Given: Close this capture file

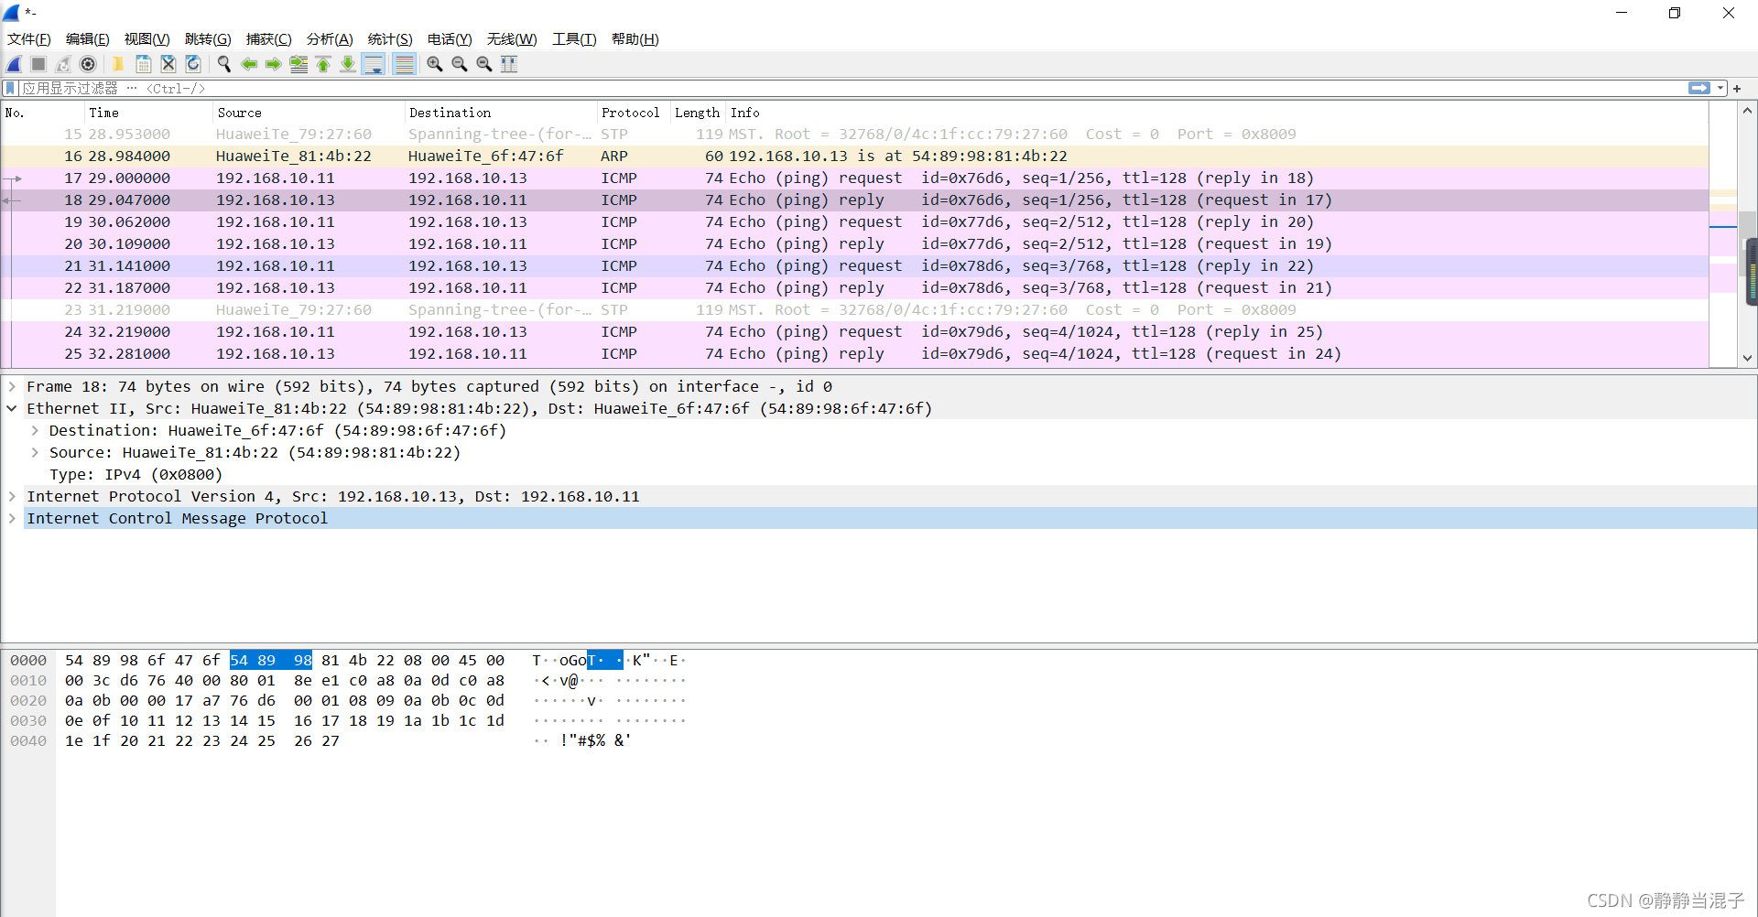Looking at the screenshot, I should click(x=168, y=64).
